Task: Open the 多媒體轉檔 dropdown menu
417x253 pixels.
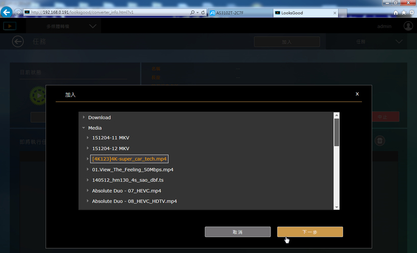Action: pos(64,26)
